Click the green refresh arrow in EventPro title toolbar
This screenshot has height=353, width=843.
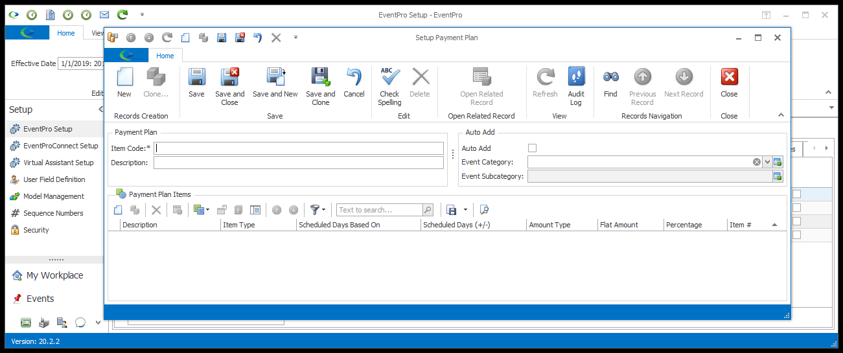click(x=122, y=14)
